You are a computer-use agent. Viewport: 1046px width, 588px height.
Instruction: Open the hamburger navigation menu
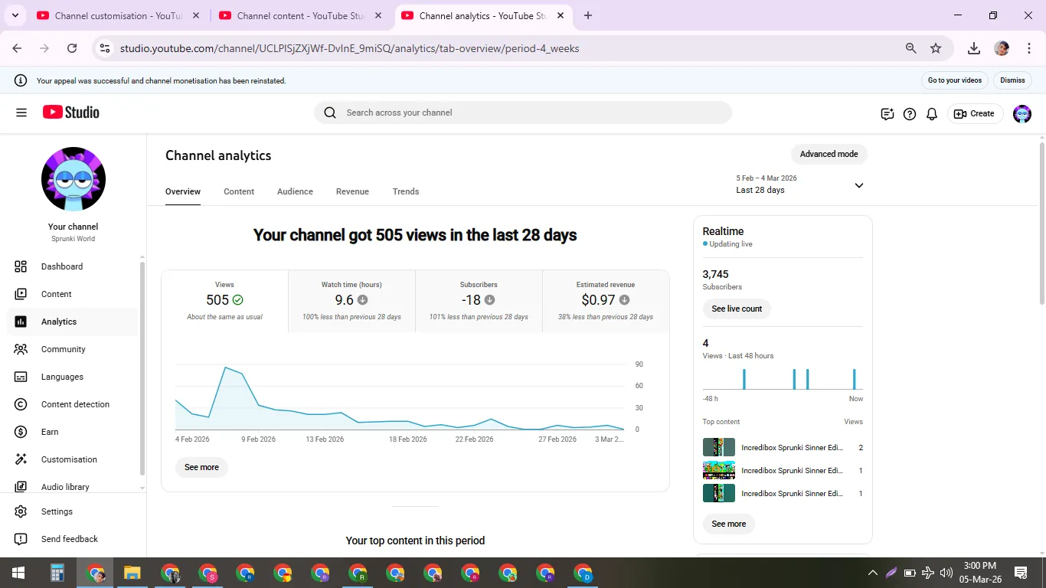click(x=21, y=113)
